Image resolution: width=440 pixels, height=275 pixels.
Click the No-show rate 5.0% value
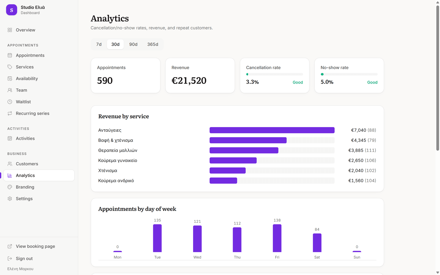click(327, 82)
